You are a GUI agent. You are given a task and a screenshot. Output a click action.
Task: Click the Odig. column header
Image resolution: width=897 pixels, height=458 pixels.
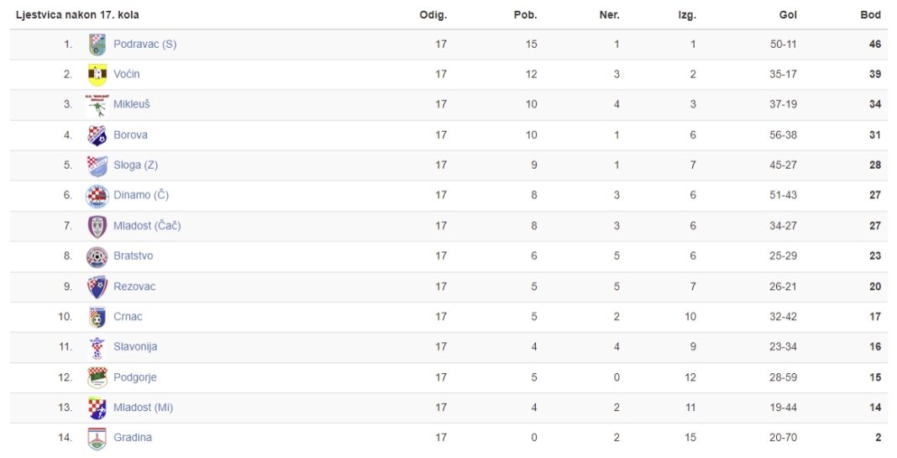coord(433,15)
